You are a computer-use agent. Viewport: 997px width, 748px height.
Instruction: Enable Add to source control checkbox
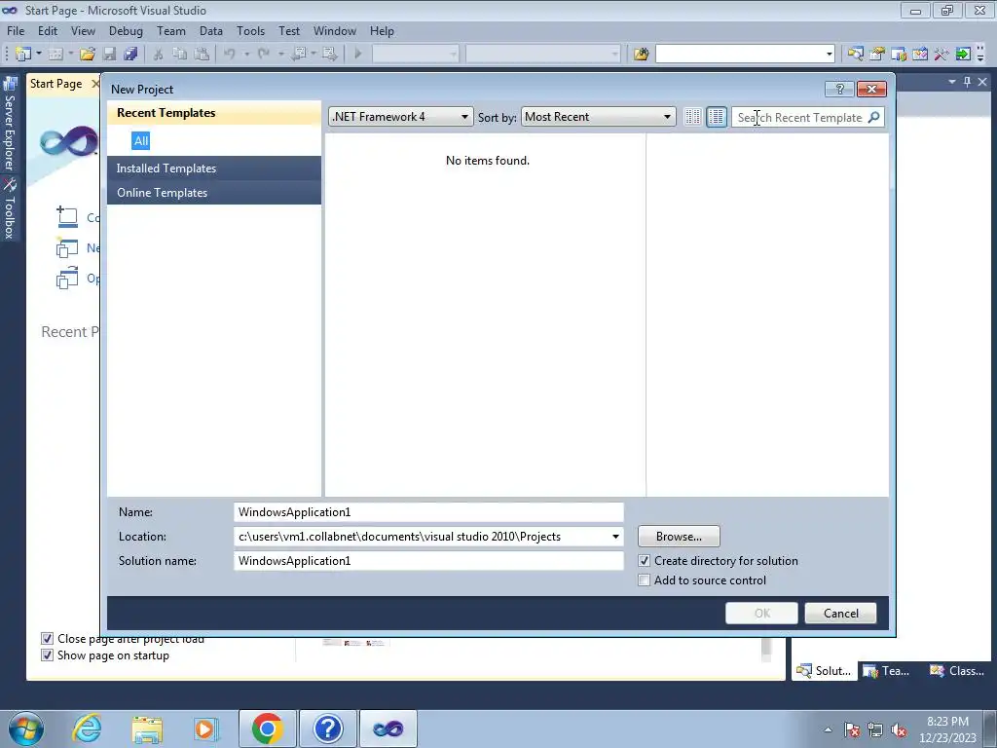point(645,580)
